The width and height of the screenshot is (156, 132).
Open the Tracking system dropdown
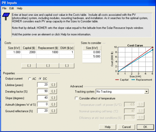pyautogui.click(x=146, y=91)
